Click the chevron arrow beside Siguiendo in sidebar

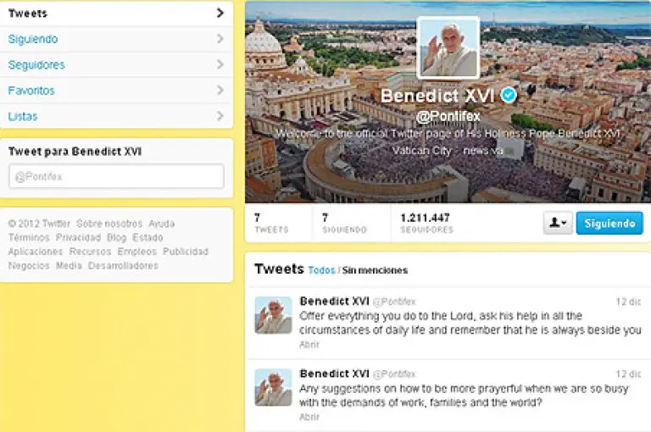[x=220, y=39]
